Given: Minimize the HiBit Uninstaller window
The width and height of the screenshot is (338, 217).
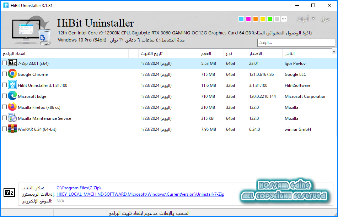Looking at the screenshot, I should 297,5.
